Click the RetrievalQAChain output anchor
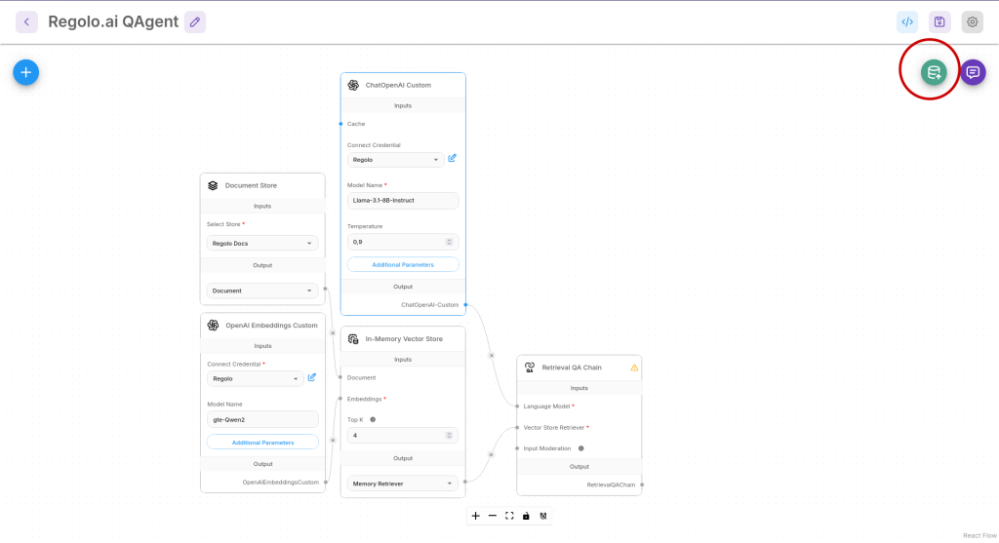999x543 pixels. [642, 485]
